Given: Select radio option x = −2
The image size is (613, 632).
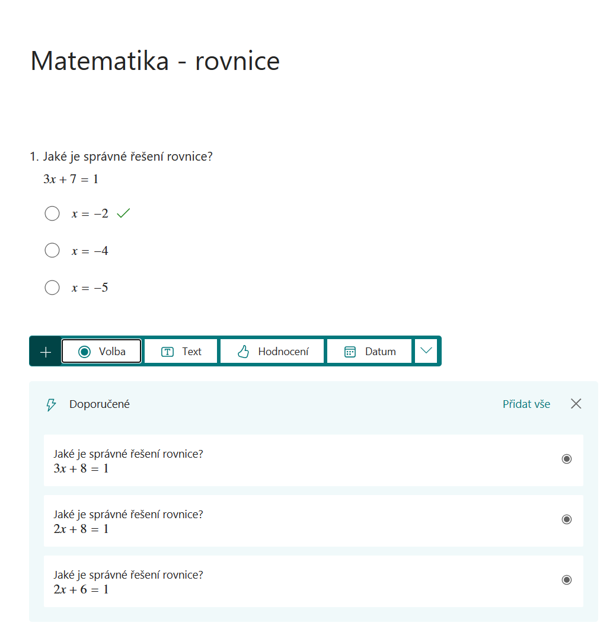Looking at the screenshot, I should [52, 213].
